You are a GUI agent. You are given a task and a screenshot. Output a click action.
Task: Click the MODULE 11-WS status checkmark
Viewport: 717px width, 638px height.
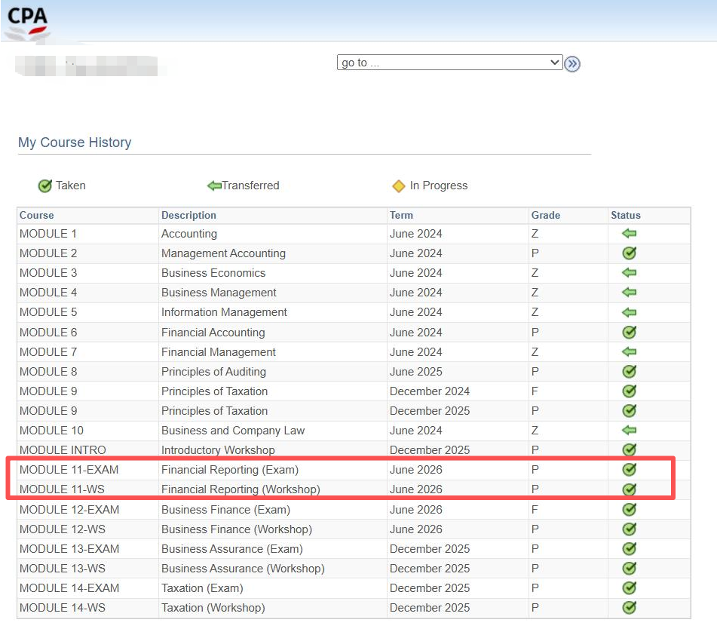630,489
